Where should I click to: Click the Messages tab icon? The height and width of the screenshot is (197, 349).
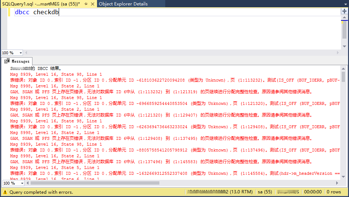(x=7, y=61)
